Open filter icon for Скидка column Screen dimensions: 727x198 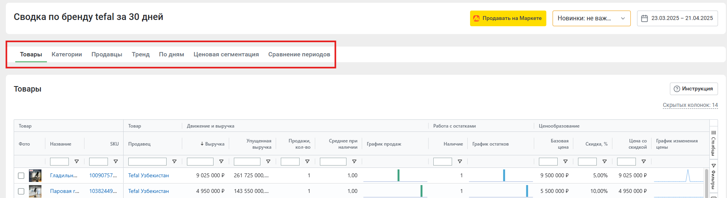[x=605, y=162]
